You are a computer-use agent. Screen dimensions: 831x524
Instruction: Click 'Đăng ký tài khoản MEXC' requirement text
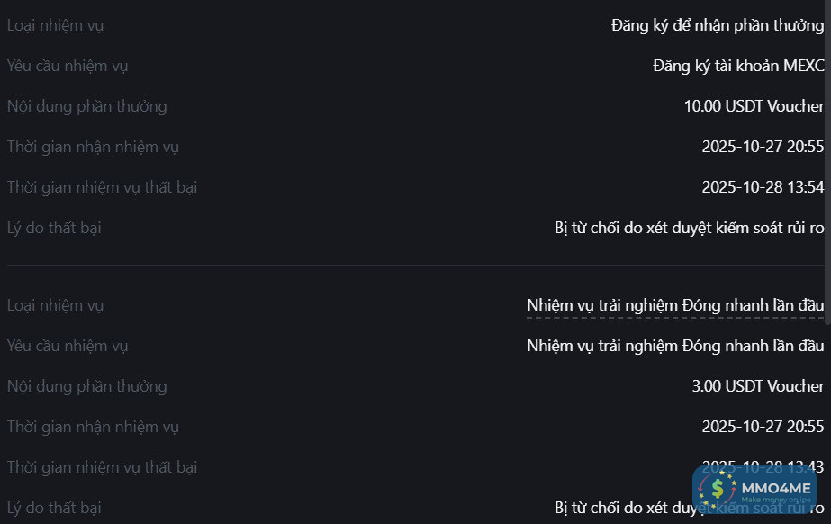point(738,66)
